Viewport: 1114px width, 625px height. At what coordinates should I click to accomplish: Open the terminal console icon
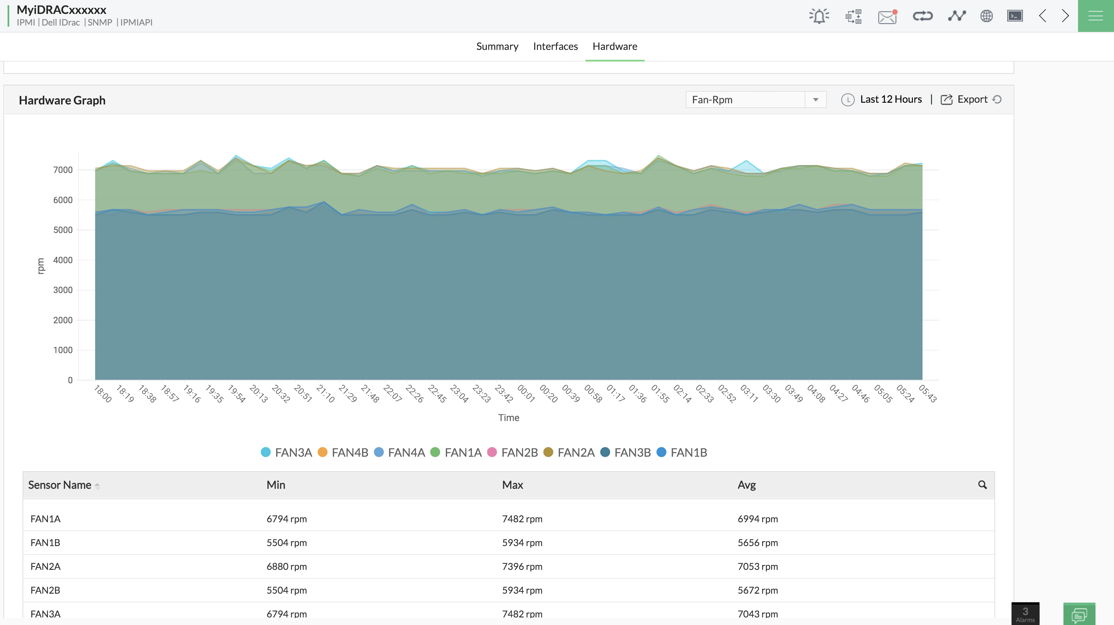[1015, 16]
